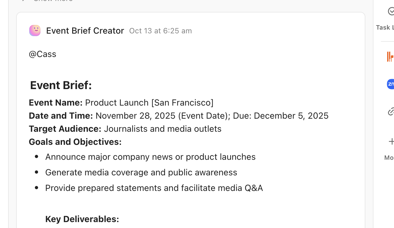Click the Goals and Objectives: label
The height and width of the screenshot is (228, 394).
pyautogui.click(x=75, y=142)
